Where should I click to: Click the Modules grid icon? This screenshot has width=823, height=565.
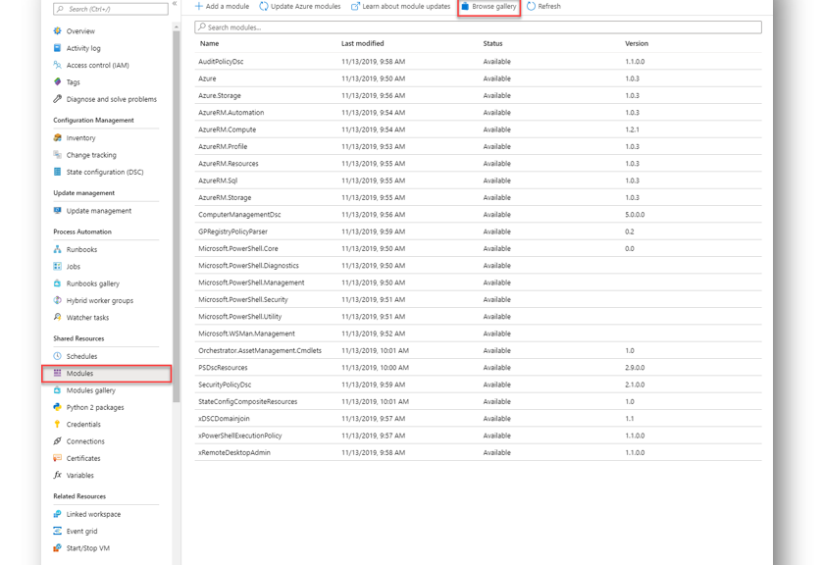57,373
